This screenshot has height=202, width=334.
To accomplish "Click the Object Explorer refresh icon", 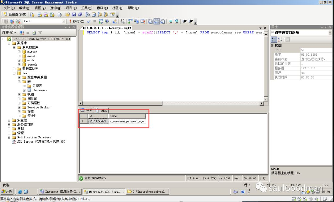I will click(x=34, y=32).
